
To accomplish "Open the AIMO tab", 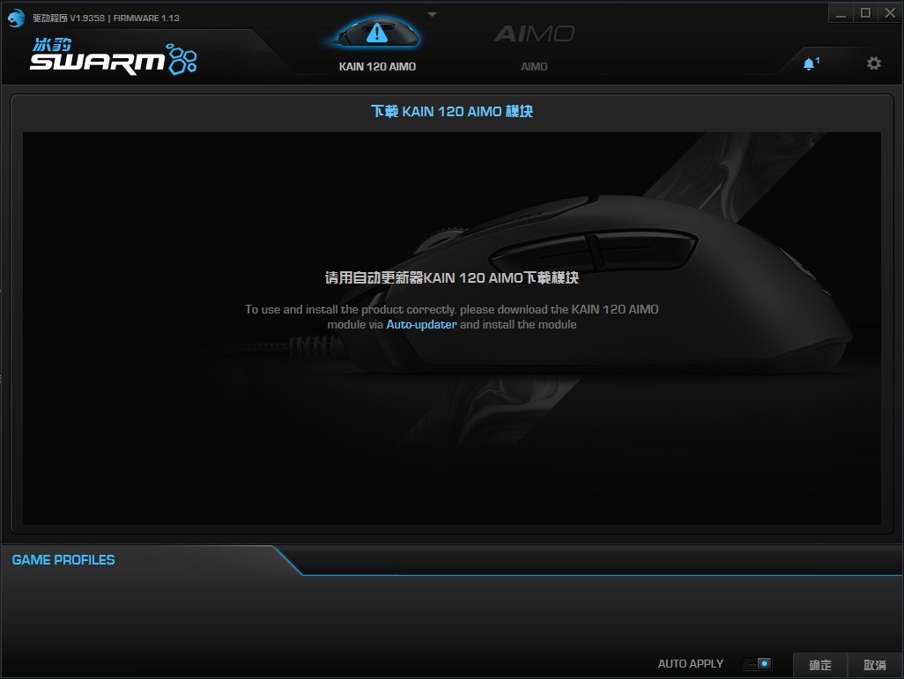I will pos(534,48).
